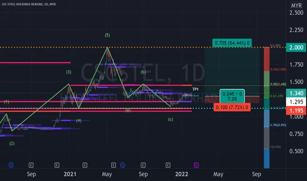Click the 0.500 price axis label
307x181 pixels.
(296, 151)
